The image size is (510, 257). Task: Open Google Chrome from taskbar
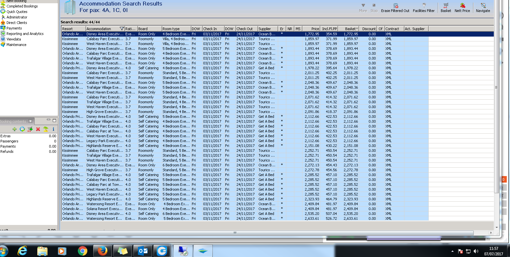(x=83, y=251)
